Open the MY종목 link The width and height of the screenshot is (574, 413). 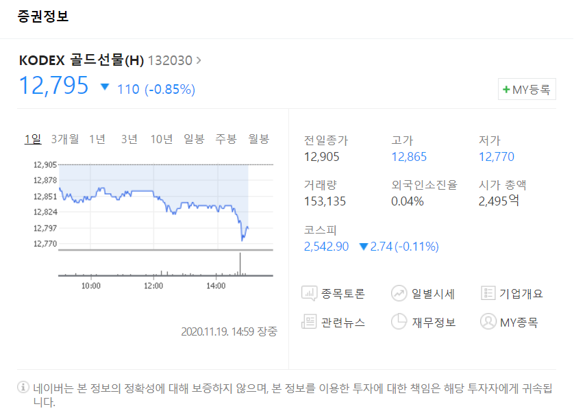point(519,322)
